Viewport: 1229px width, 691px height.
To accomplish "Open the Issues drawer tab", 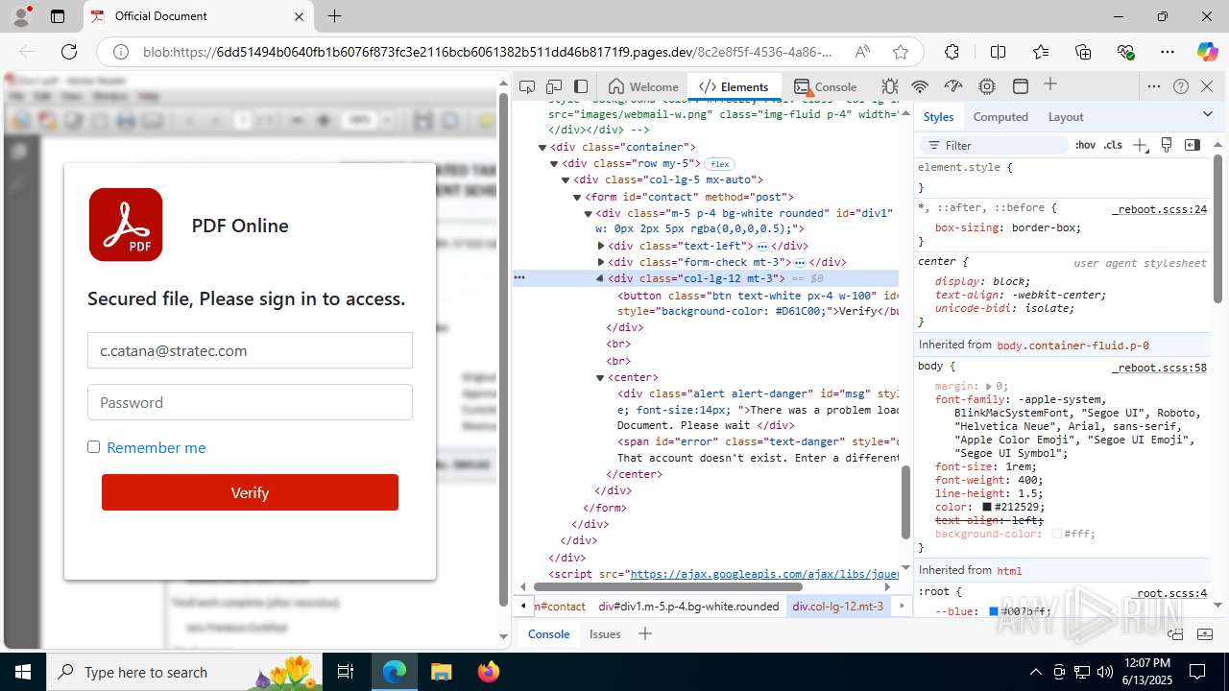I will pos(605,633).
